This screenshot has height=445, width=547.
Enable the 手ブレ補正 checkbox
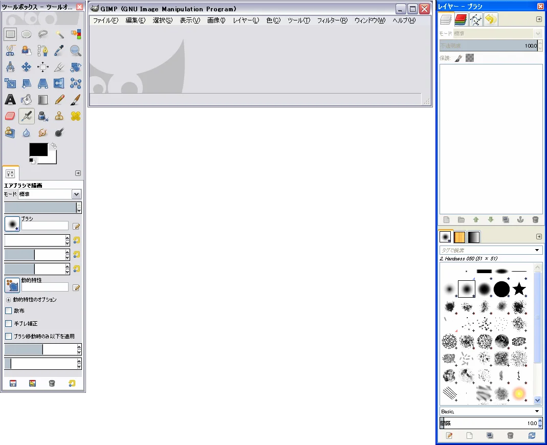coord(9,324)
